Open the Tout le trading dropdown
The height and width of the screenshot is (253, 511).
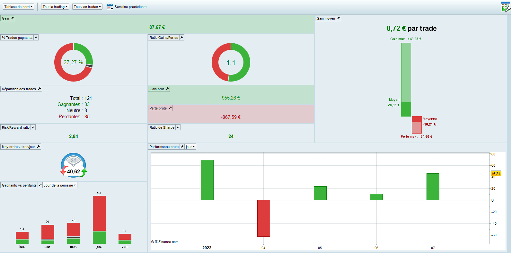tap(55, 7)
